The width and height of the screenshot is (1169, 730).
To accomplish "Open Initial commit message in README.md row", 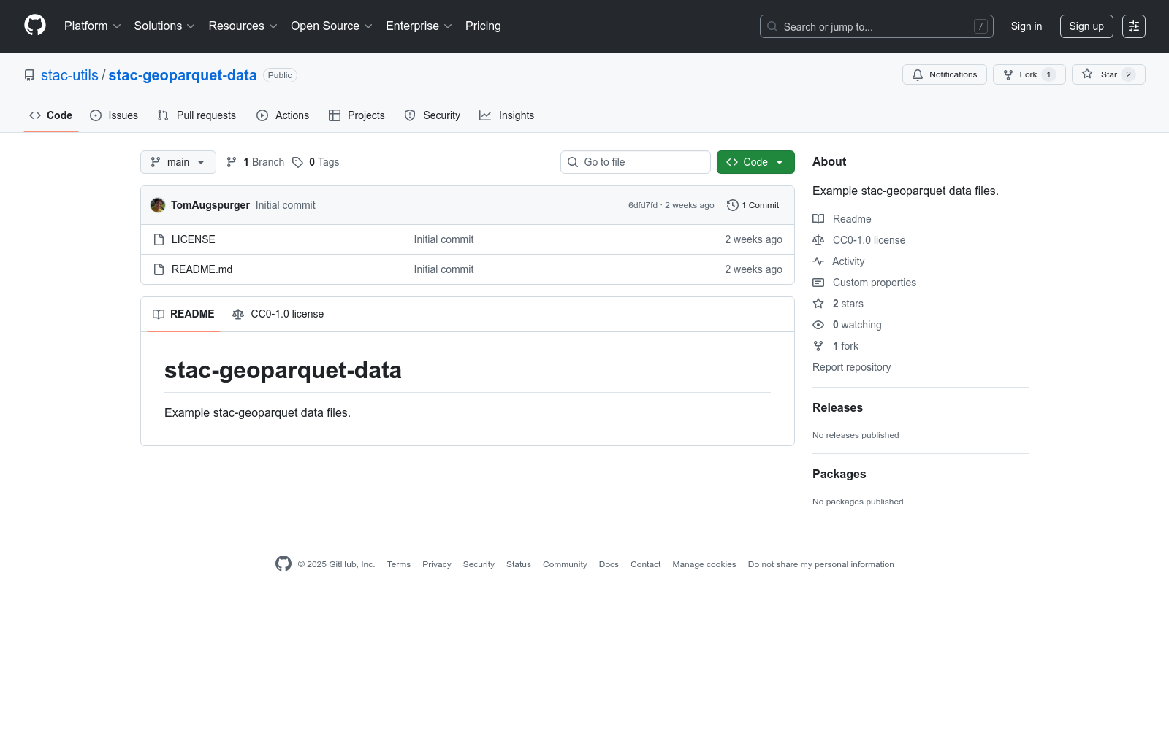I will click(443, 269).
